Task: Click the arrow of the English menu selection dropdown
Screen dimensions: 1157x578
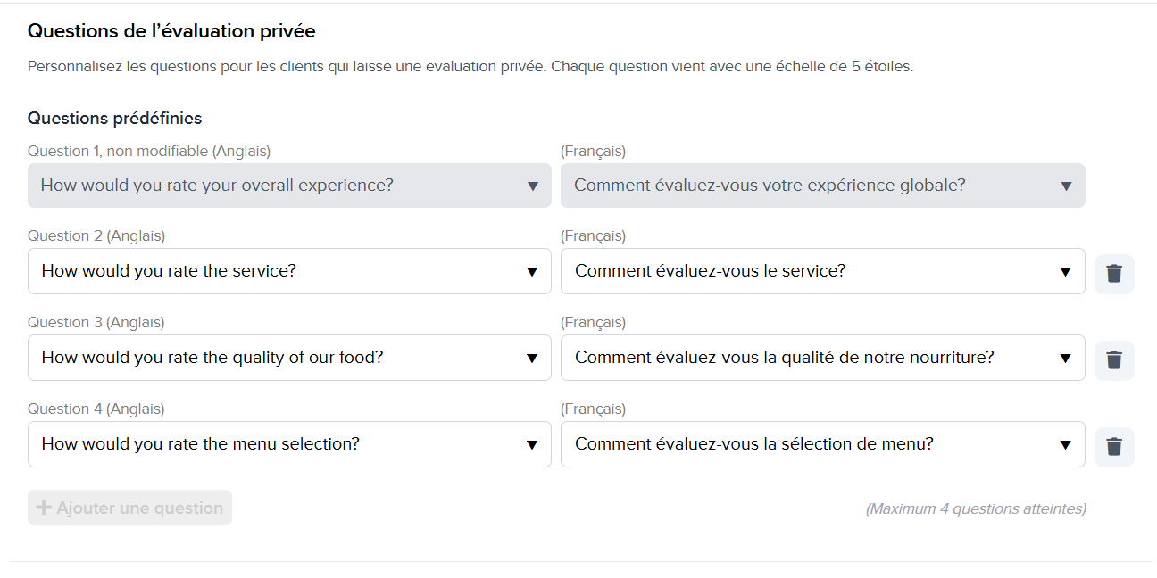Action: pos(532,445)
